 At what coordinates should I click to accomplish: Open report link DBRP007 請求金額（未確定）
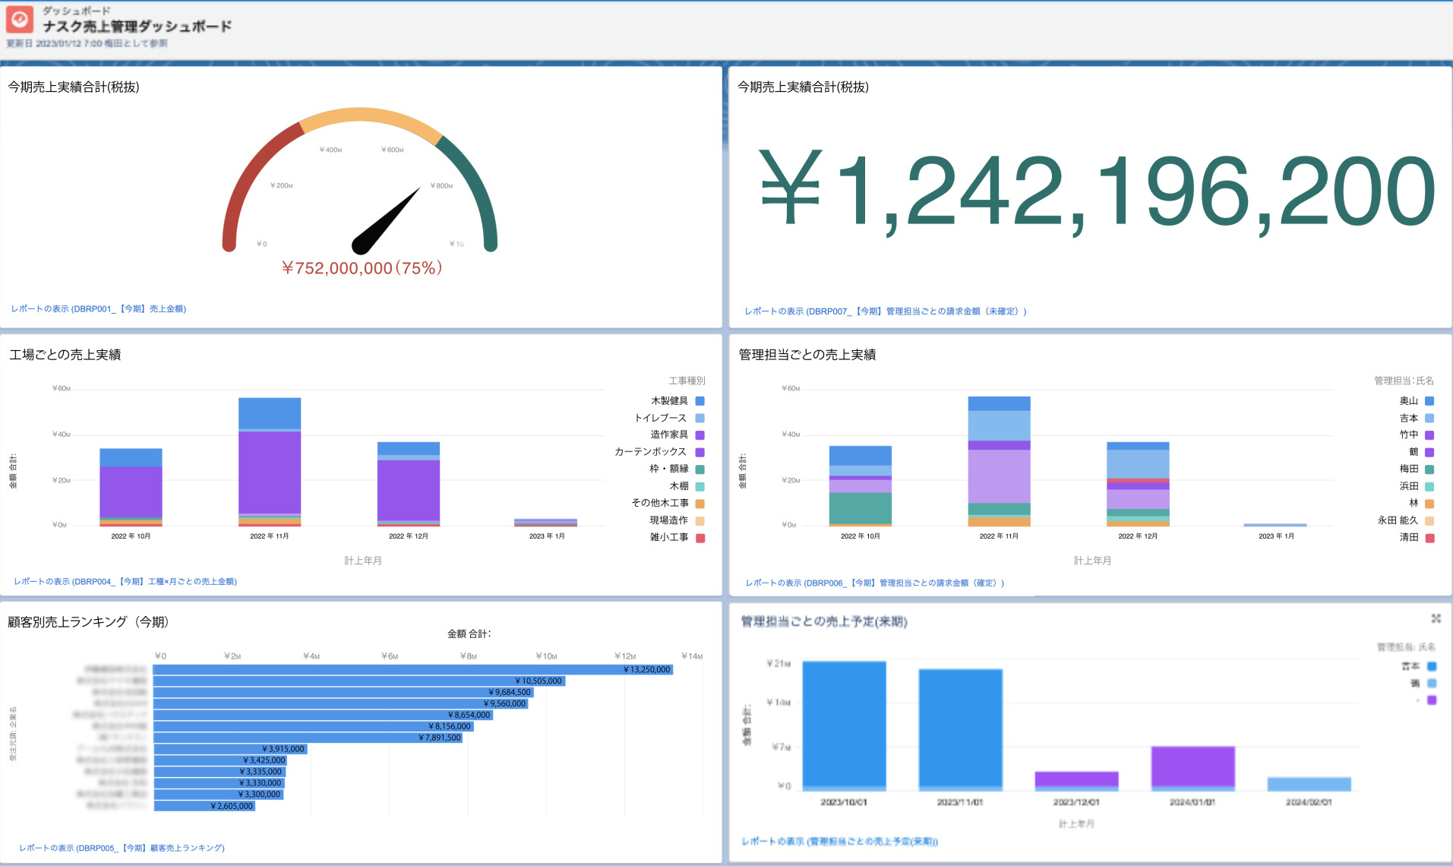pos(886,311)
